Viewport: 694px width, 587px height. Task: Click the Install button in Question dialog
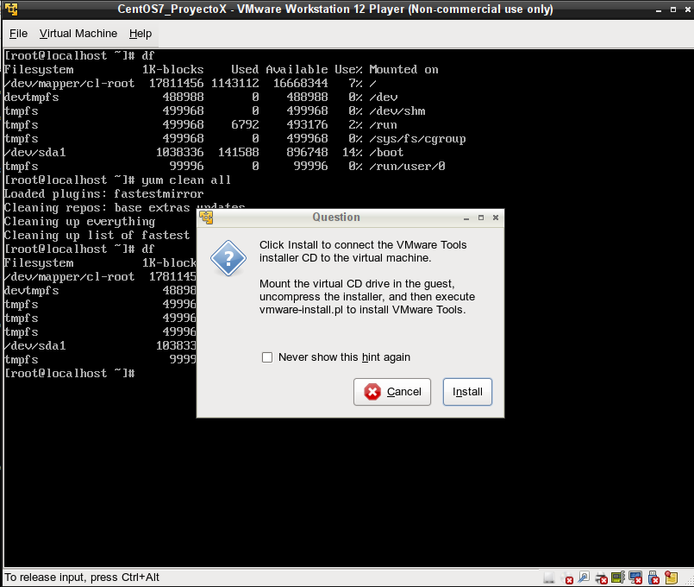coord(467,392)
